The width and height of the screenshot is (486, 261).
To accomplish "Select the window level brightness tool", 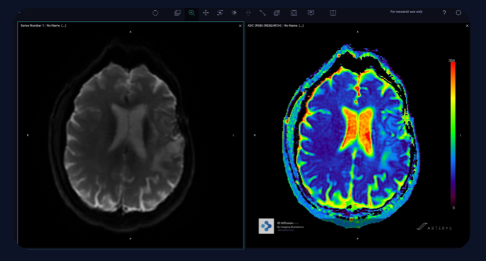I will pos(234,13).
